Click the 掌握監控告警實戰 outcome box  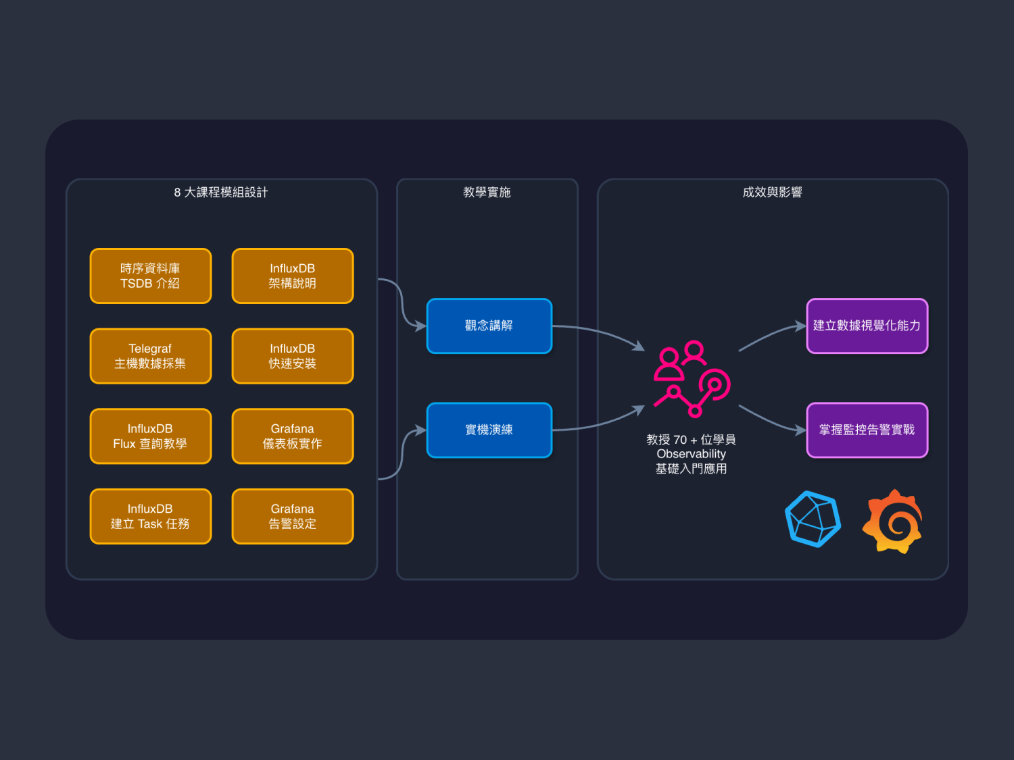coord(867,430)
